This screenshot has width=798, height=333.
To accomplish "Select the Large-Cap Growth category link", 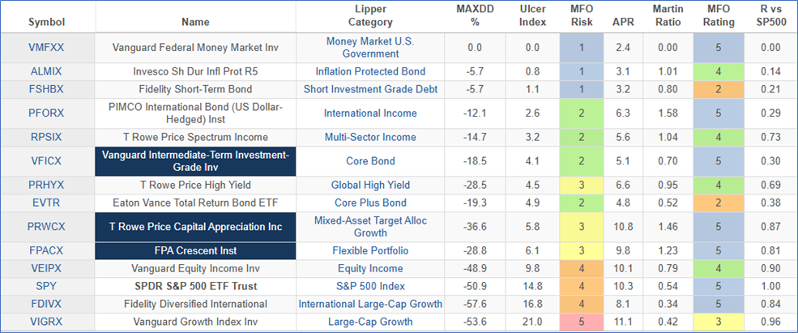I will (369, 322).
